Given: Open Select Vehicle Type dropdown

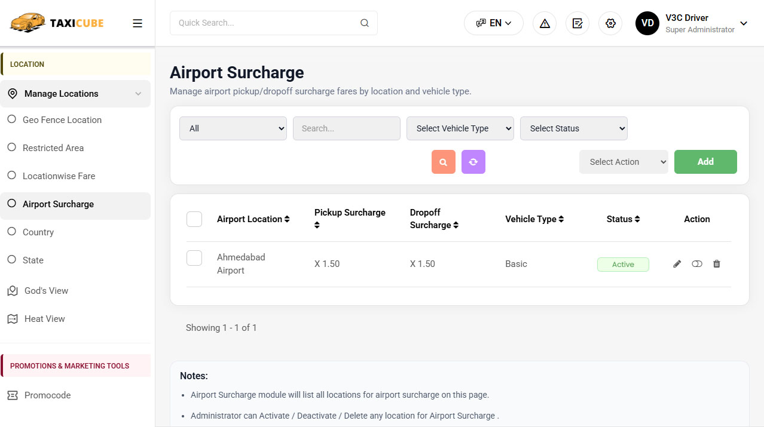Looking at the screenshot, I should click(x=460, y=128).
